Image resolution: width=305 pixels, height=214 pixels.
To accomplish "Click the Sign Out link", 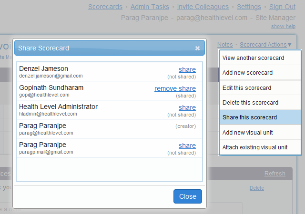I will coord(282,7).
